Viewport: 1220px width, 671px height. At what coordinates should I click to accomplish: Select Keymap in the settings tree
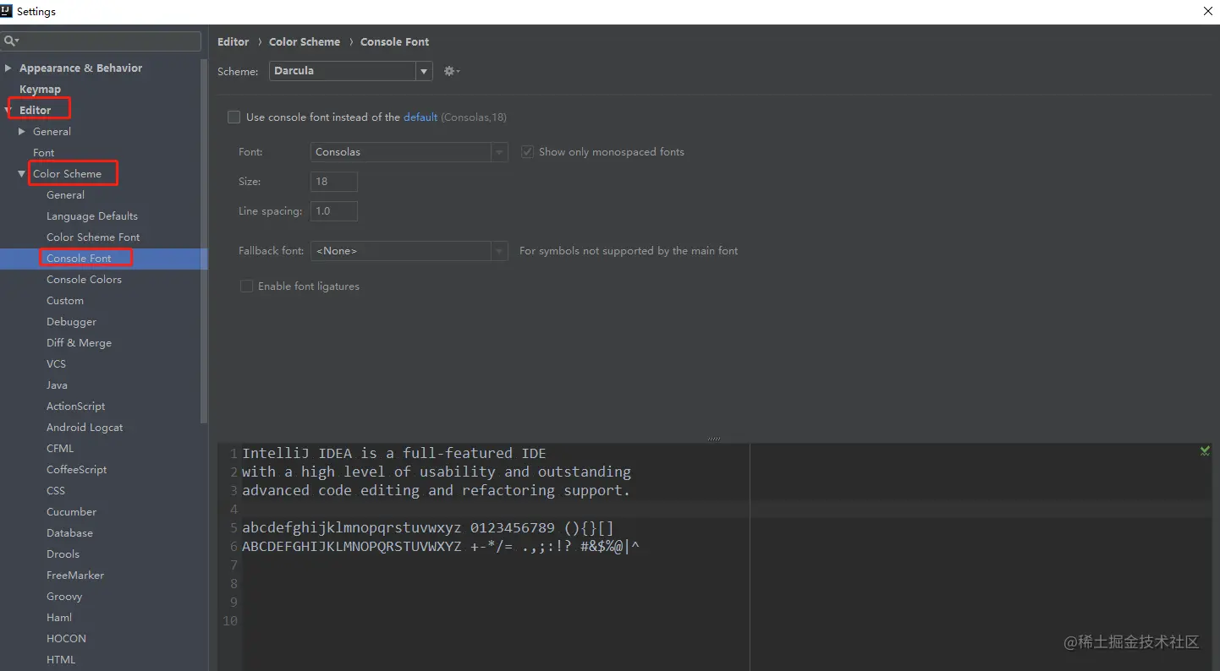(x=40, y=89)
